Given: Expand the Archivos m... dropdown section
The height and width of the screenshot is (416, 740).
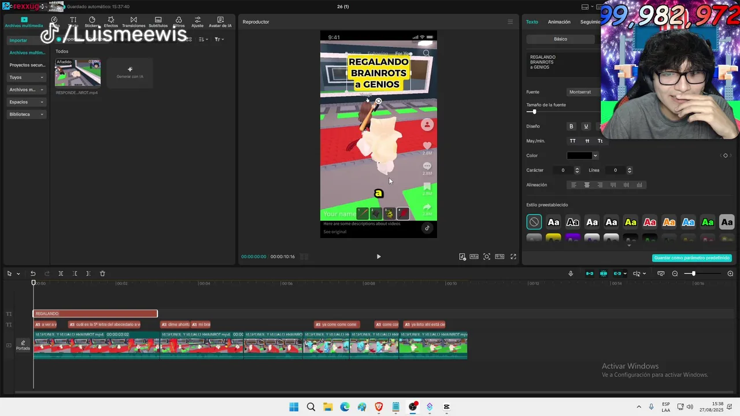Looking at the screenshot, I should coord(27,90).
